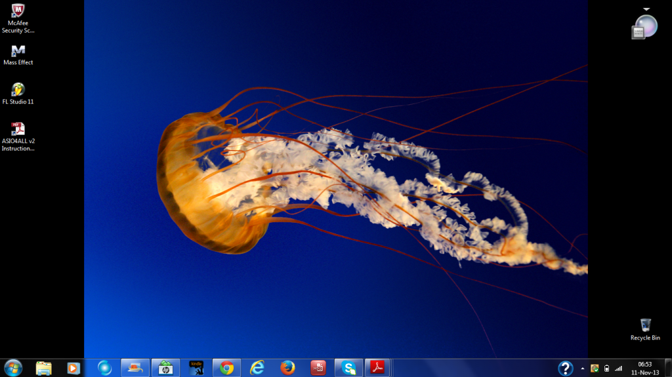Click the HP application taskbar icon
This screenshot has width=672, height=377.
(165, 368)
